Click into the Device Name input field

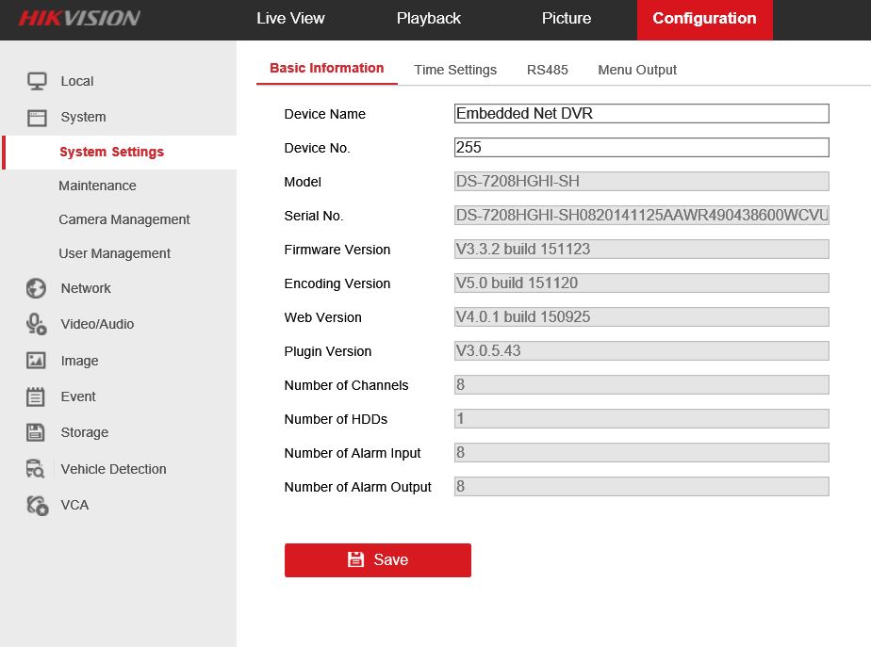641,114
